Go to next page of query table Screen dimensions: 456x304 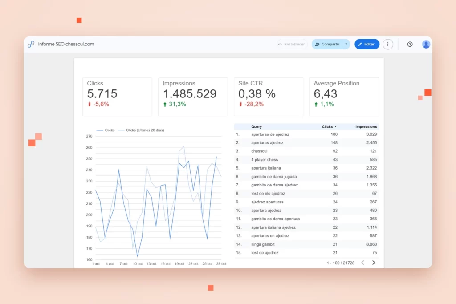coord(374,263)
